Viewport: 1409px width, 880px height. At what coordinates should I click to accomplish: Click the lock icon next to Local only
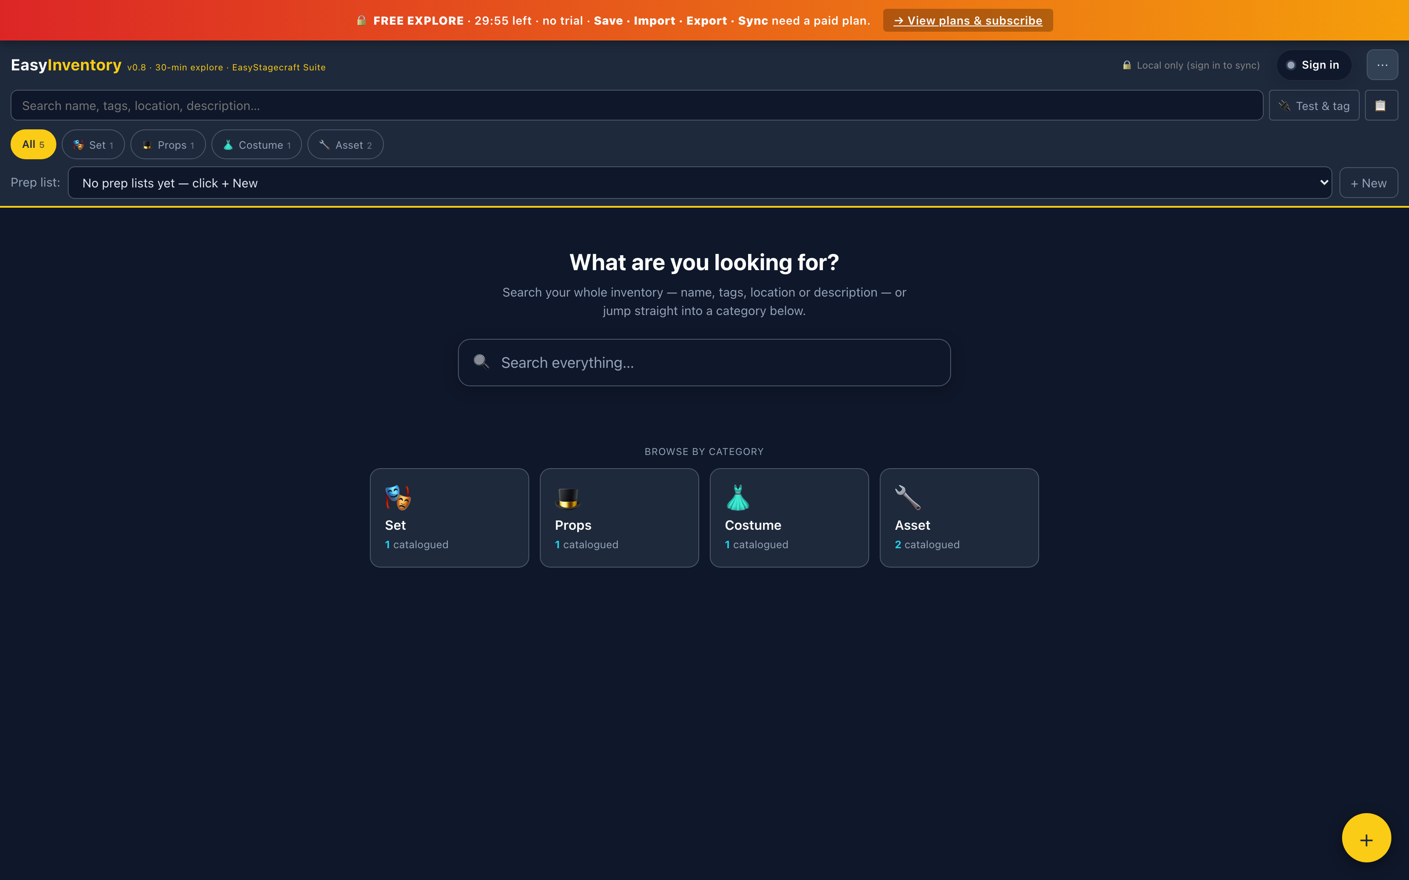point(1127,65)
